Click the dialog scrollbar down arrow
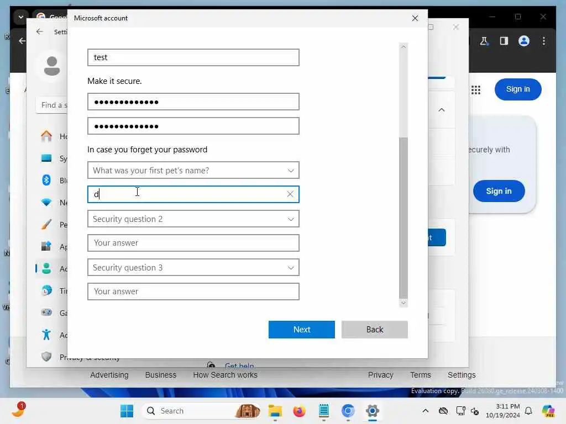Viewport: 566px width, 424px height. [403, 303]
